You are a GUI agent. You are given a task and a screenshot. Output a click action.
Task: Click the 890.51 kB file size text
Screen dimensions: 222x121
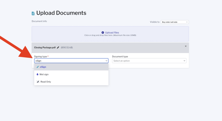(67, 47)
